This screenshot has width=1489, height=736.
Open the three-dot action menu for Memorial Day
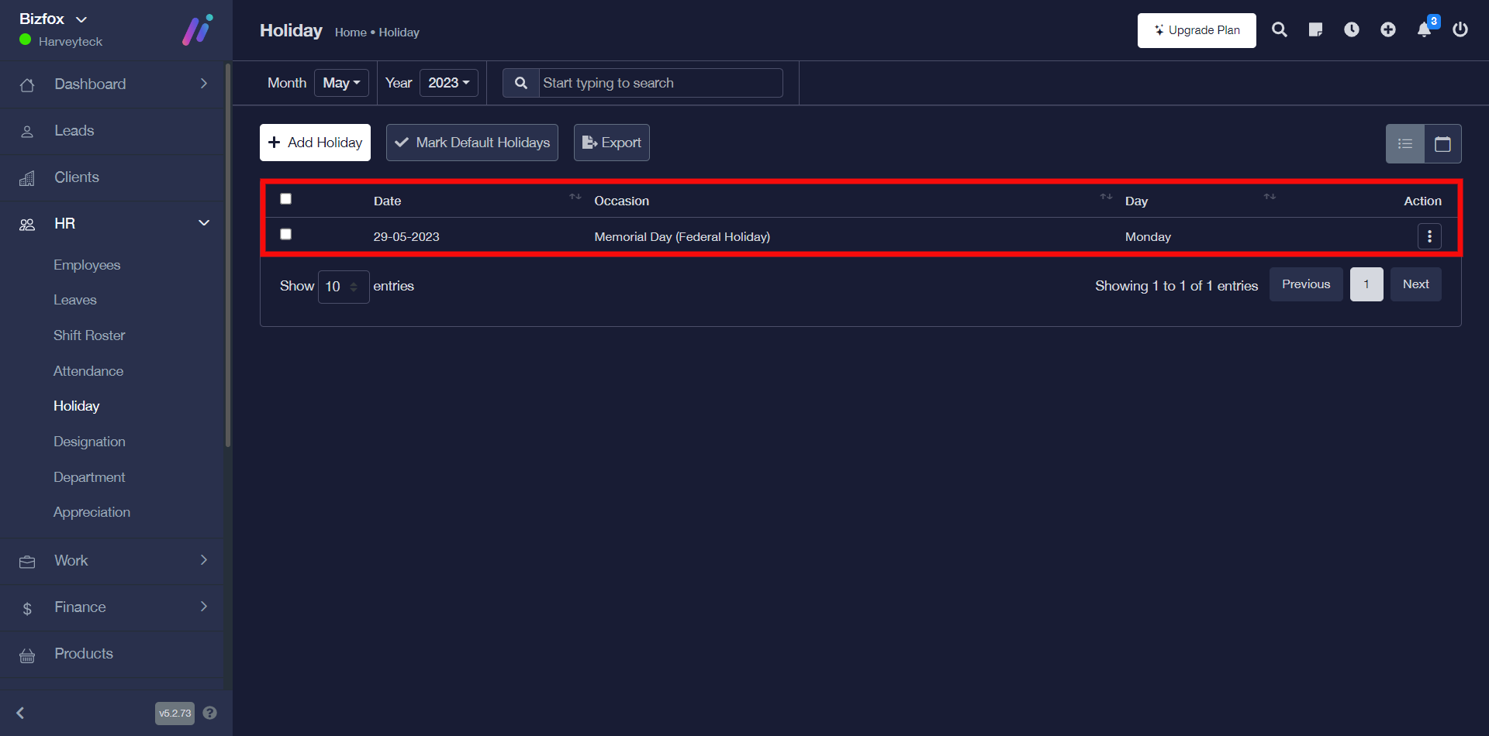coord(1429,236)
